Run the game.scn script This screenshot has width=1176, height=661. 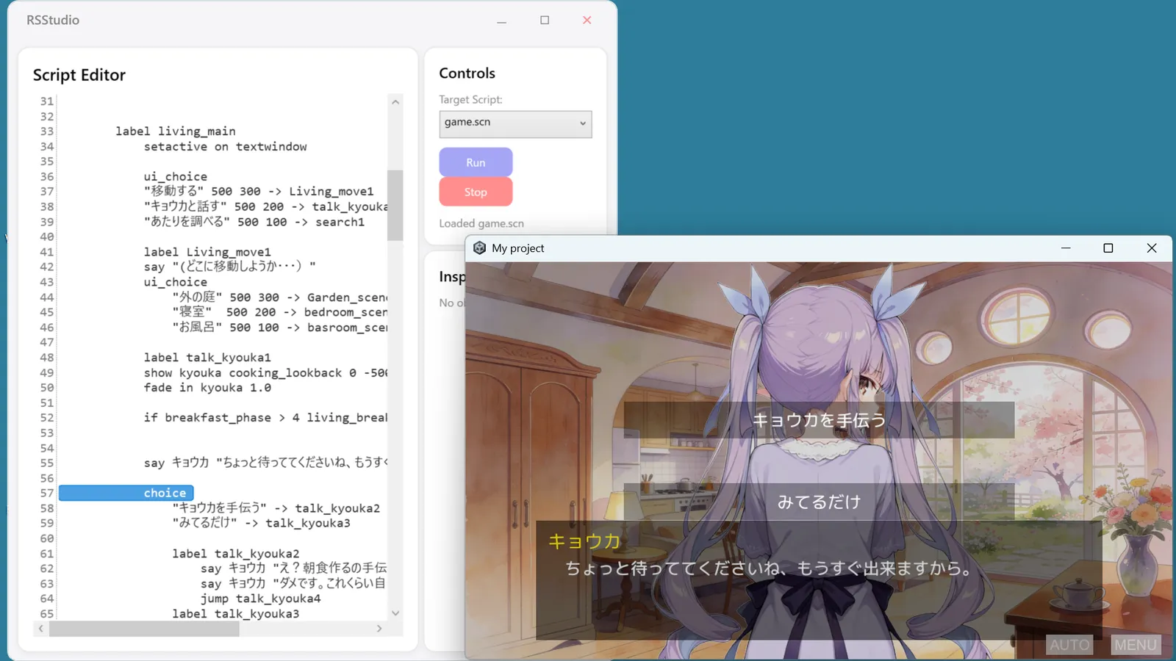pyautogui.click(x=475, y=162)
